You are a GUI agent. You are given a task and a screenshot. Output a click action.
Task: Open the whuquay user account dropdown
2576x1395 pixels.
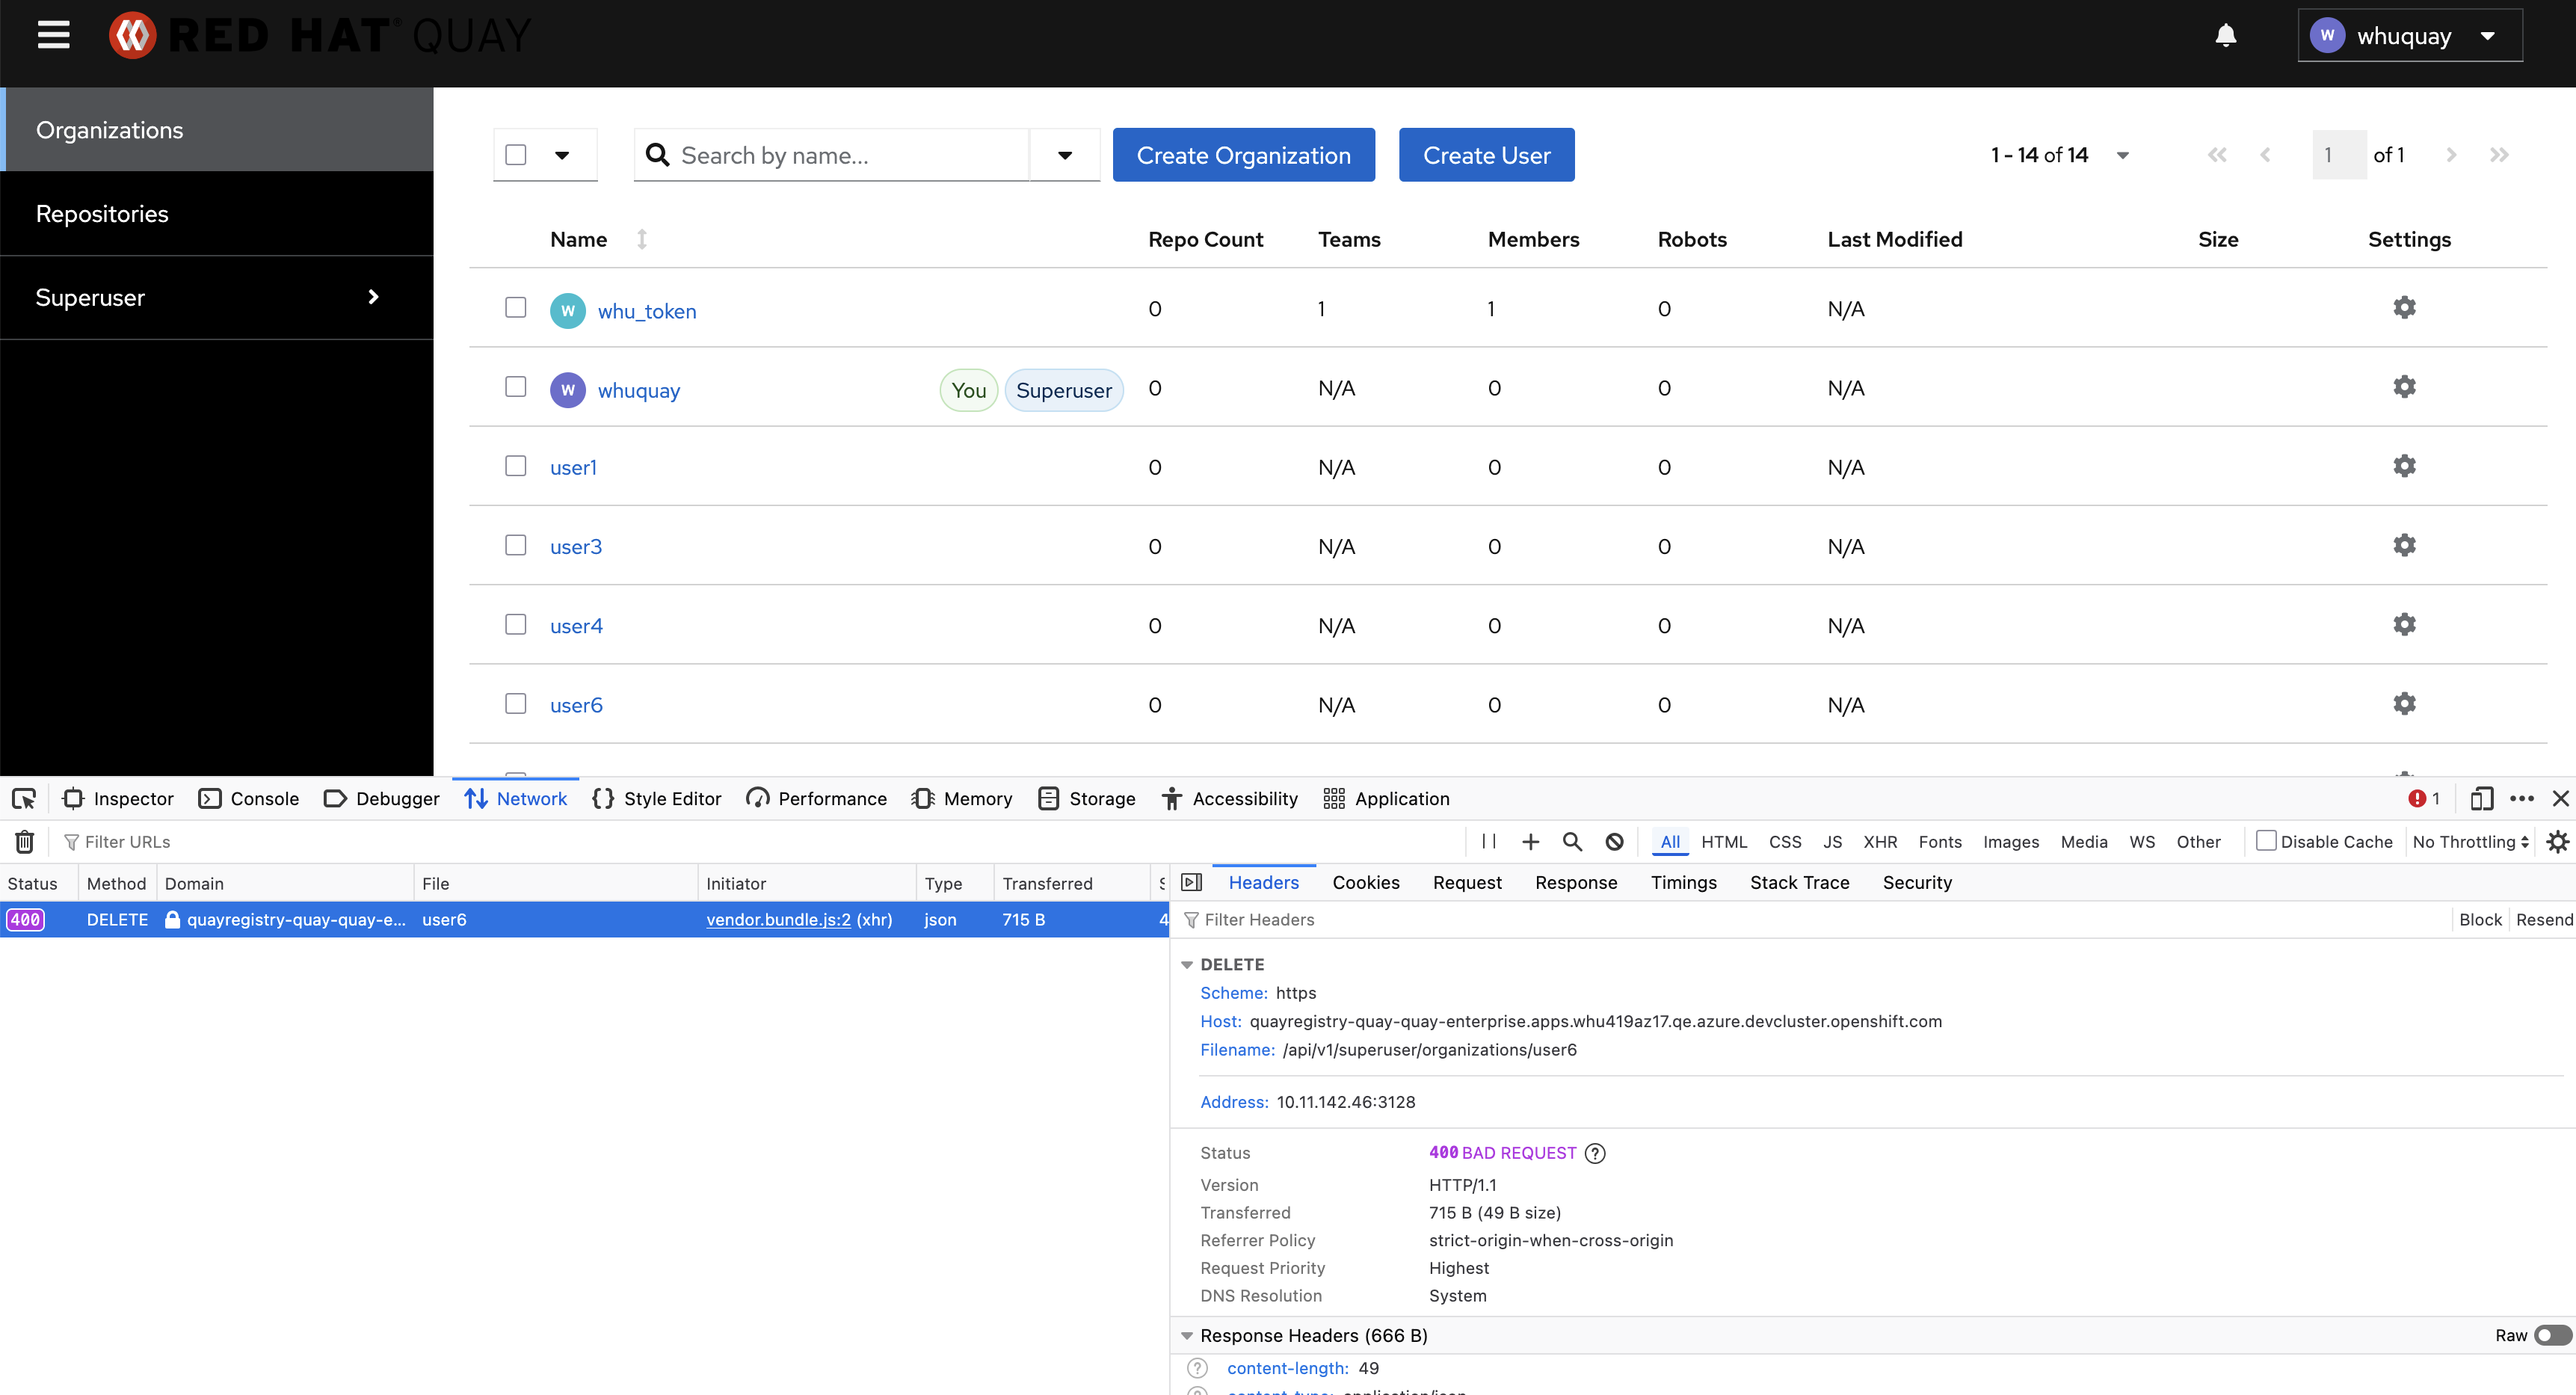click(x=2409, y=36)
